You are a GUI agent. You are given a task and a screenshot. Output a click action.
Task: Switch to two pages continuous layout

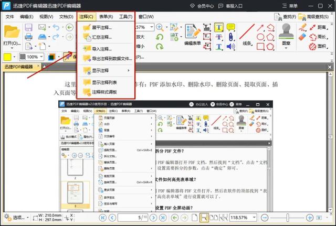click(223, 218)
